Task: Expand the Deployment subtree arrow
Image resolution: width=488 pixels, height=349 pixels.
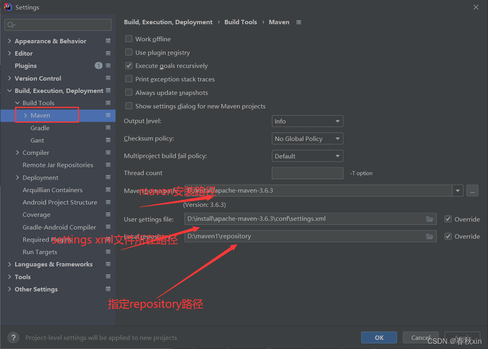Action: click(17, 177)
